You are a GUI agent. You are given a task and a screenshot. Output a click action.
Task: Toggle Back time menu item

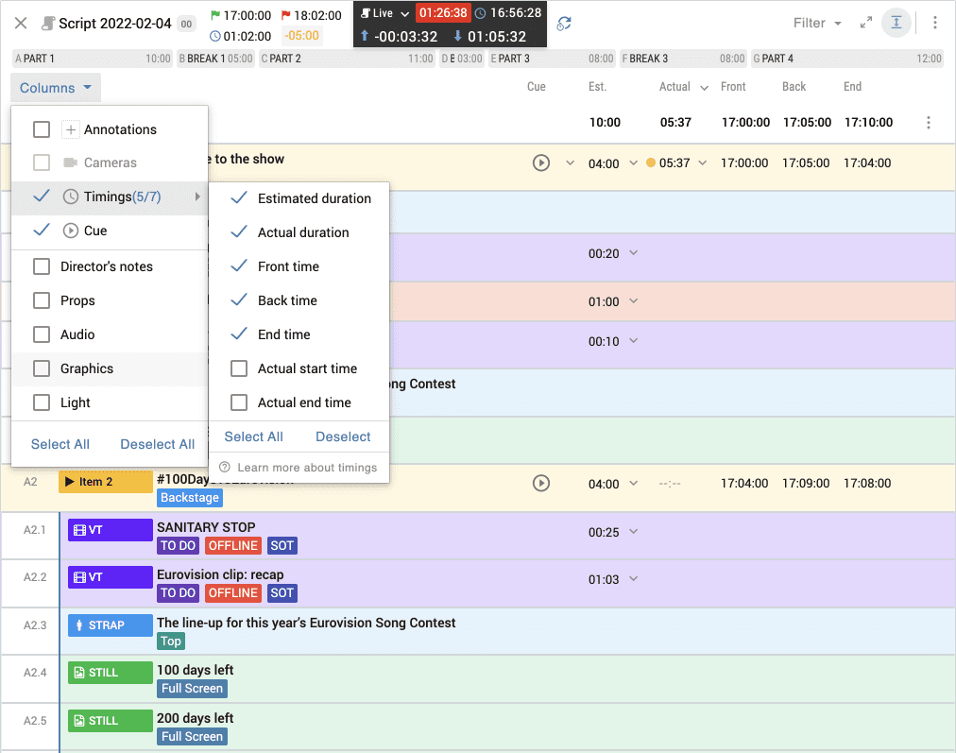coord(299,300)
